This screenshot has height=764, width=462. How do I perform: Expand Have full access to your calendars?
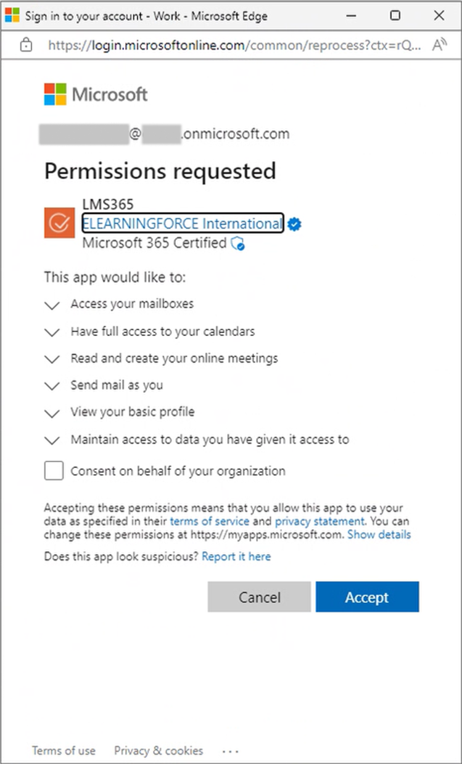click(x=52, y=332)
